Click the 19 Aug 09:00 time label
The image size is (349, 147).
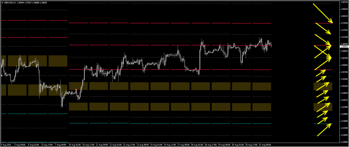pos(224,145)
